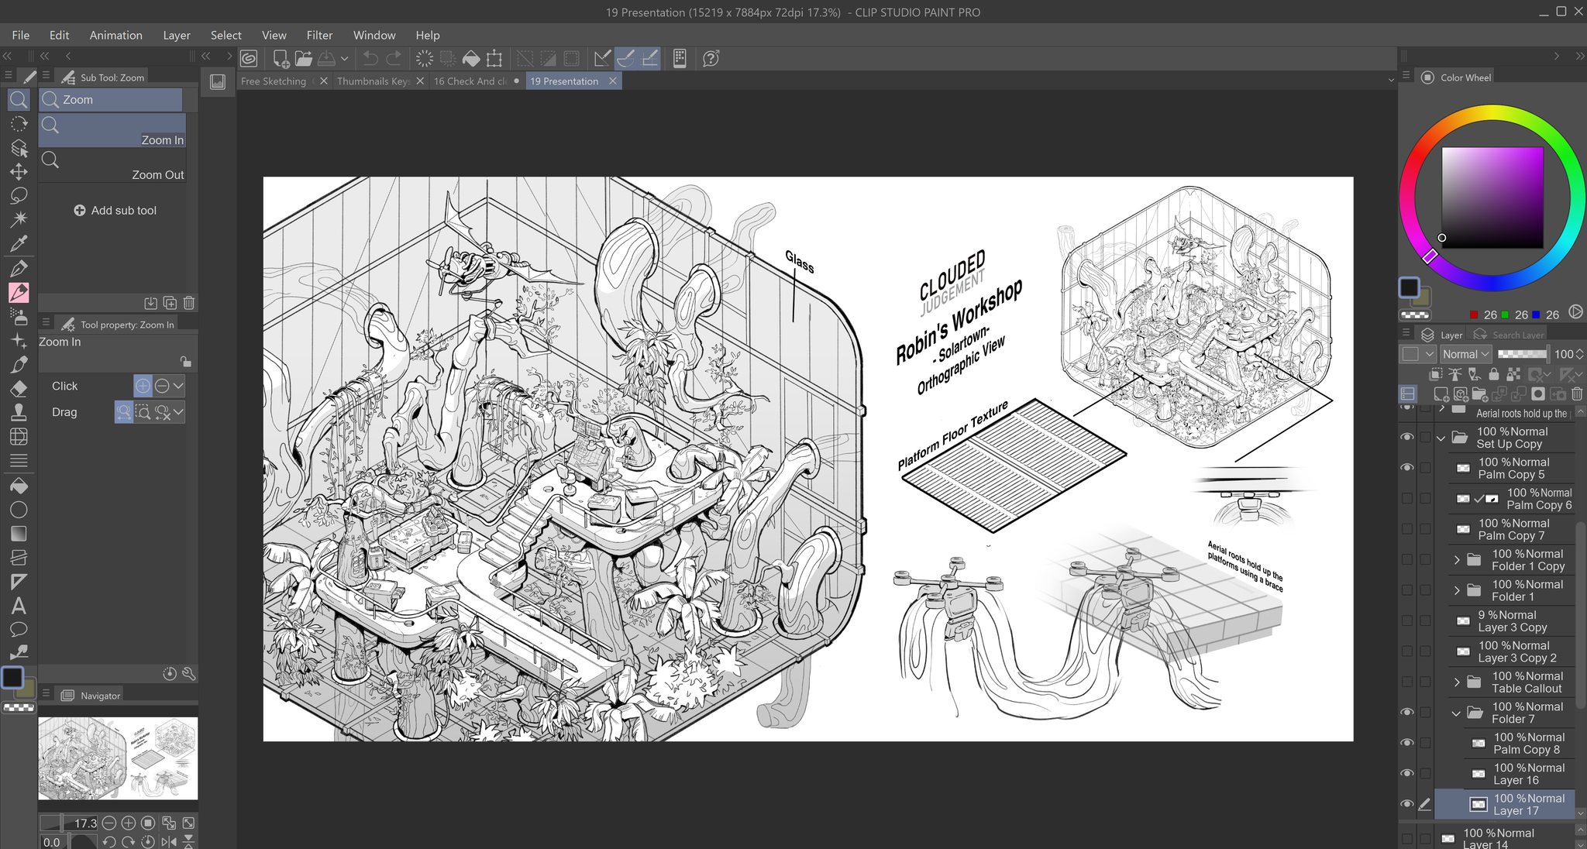The height and width of the screenshot is (849, 1587).
Task: Expand the Table Callout folder
Action: tap(1457, 682)
